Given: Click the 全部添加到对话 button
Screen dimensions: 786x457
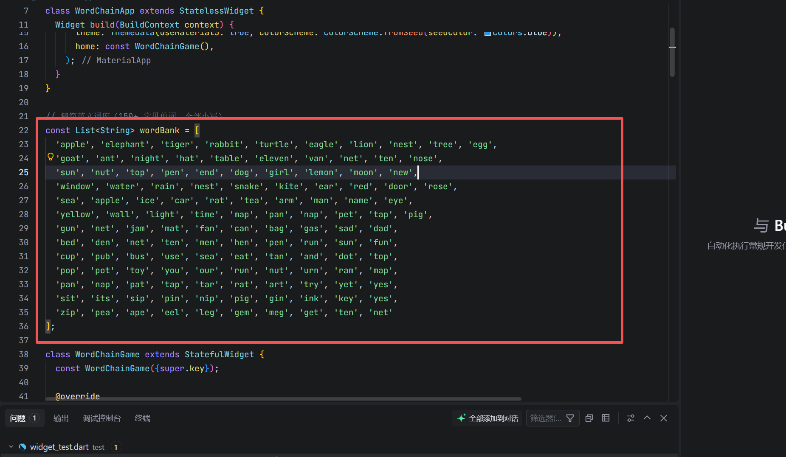Looking at the screenshot, I should pos(488,418).
